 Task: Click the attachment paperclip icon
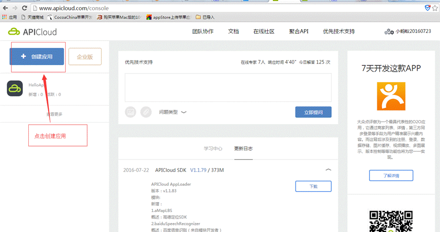(x=146, y=112)
